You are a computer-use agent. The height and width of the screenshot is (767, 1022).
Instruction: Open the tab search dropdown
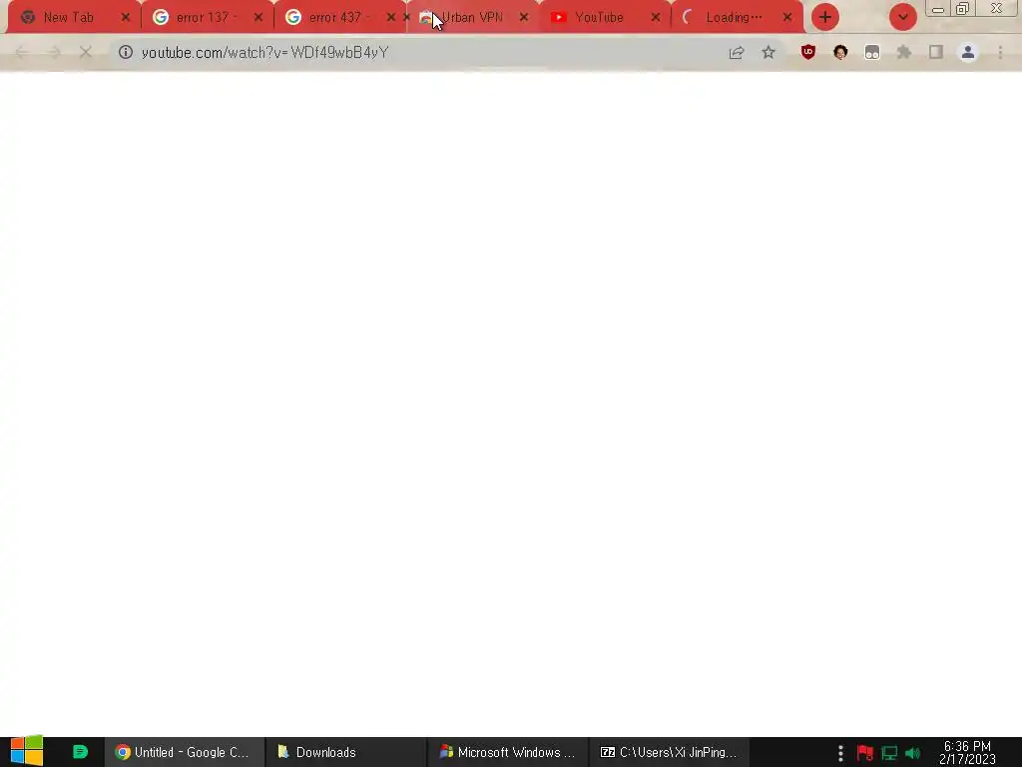[902, 18]
